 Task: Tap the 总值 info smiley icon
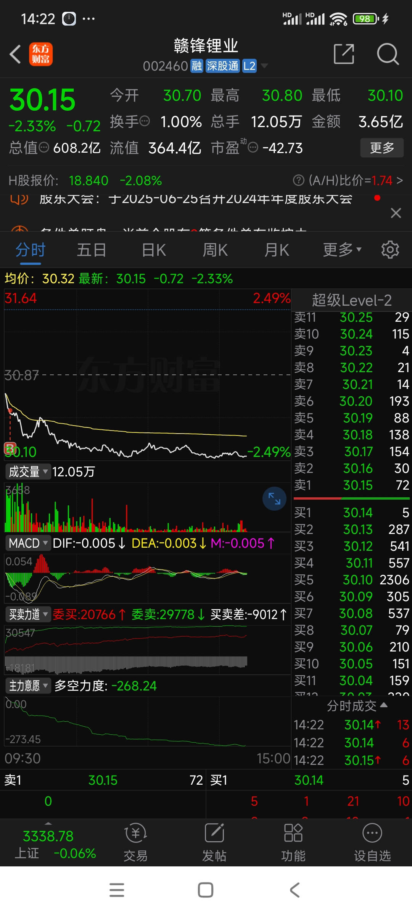[x=44, y=147]
